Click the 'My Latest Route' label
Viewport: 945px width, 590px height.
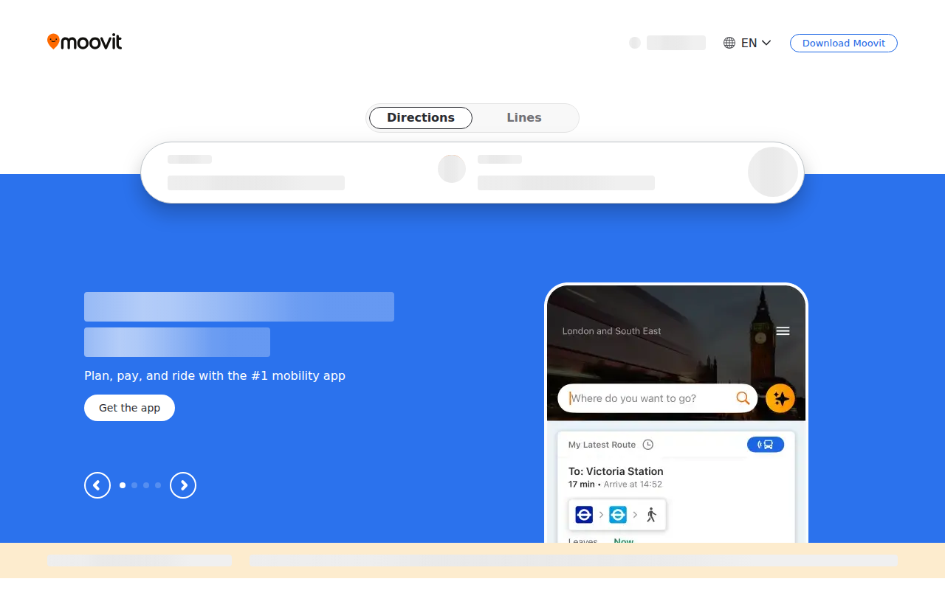[602, 445]
